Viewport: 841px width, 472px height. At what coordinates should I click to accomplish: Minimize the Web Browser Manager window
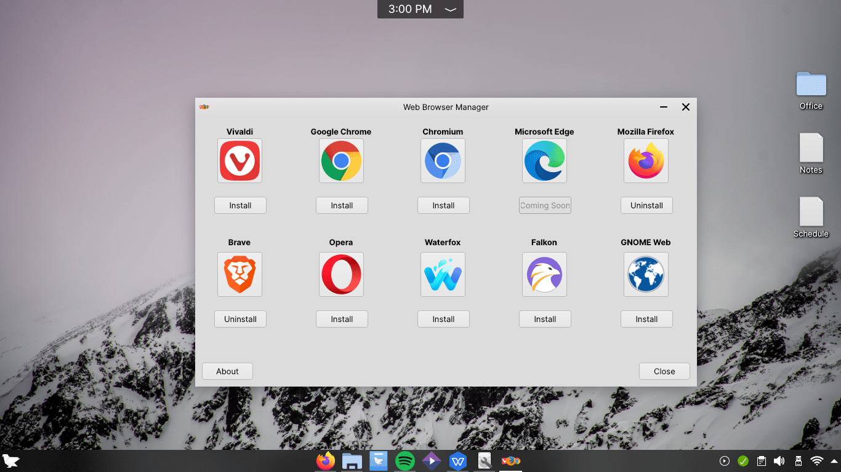tap(664, 107)
